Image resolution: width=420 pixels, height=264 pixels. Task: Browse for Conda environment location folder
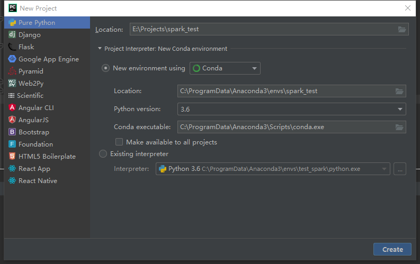click(399, 91)
